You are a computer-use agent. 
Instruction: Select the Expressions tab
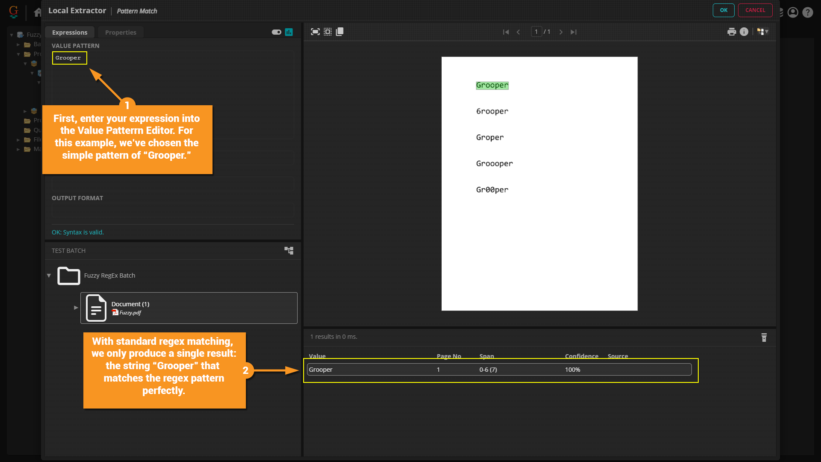click(70, 33)
